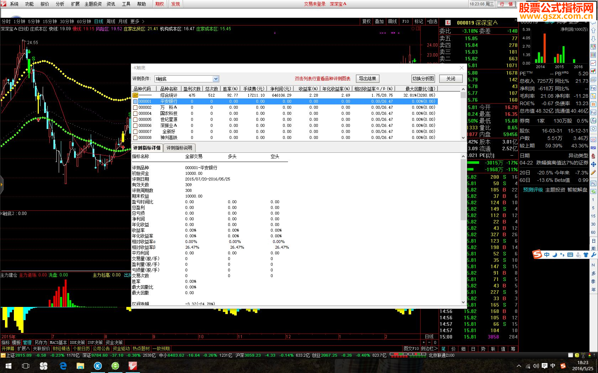Screen dimensions: 598x373
Task: Click the wrench settings icon on IME bar
Action: coord(593,255)
